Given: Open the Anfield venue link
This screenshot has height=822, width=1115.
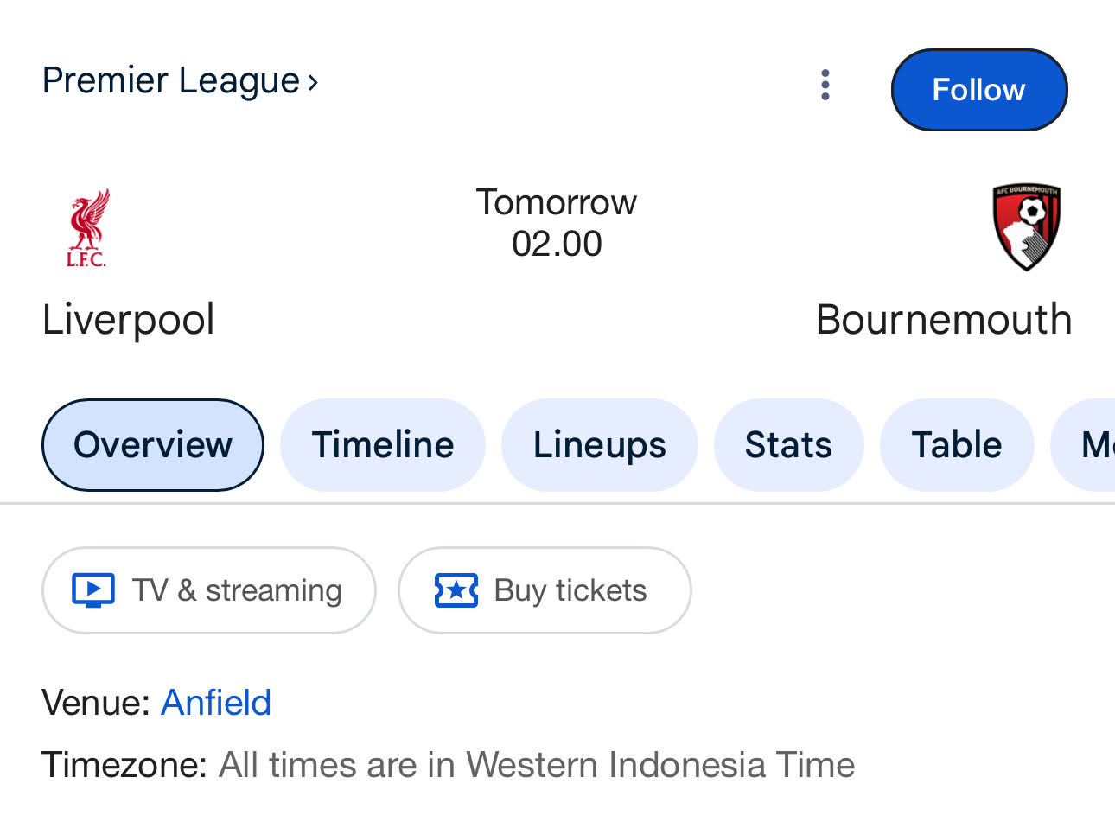Looking at the screenshot, I should (216, 703).
